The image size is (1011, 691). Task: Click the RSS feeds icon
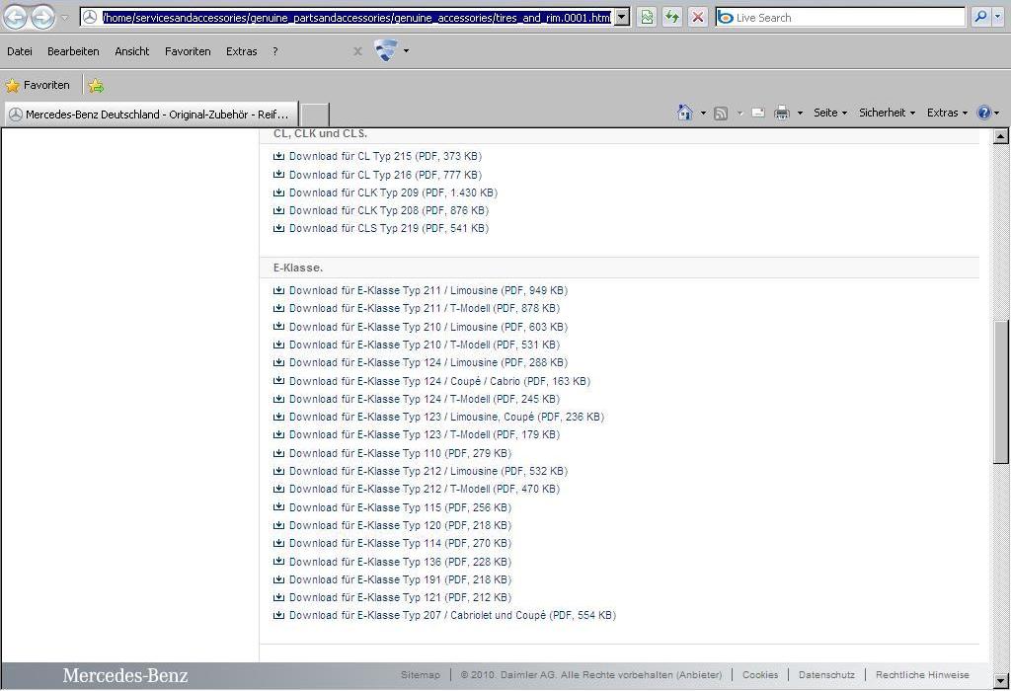coord(721,114)
